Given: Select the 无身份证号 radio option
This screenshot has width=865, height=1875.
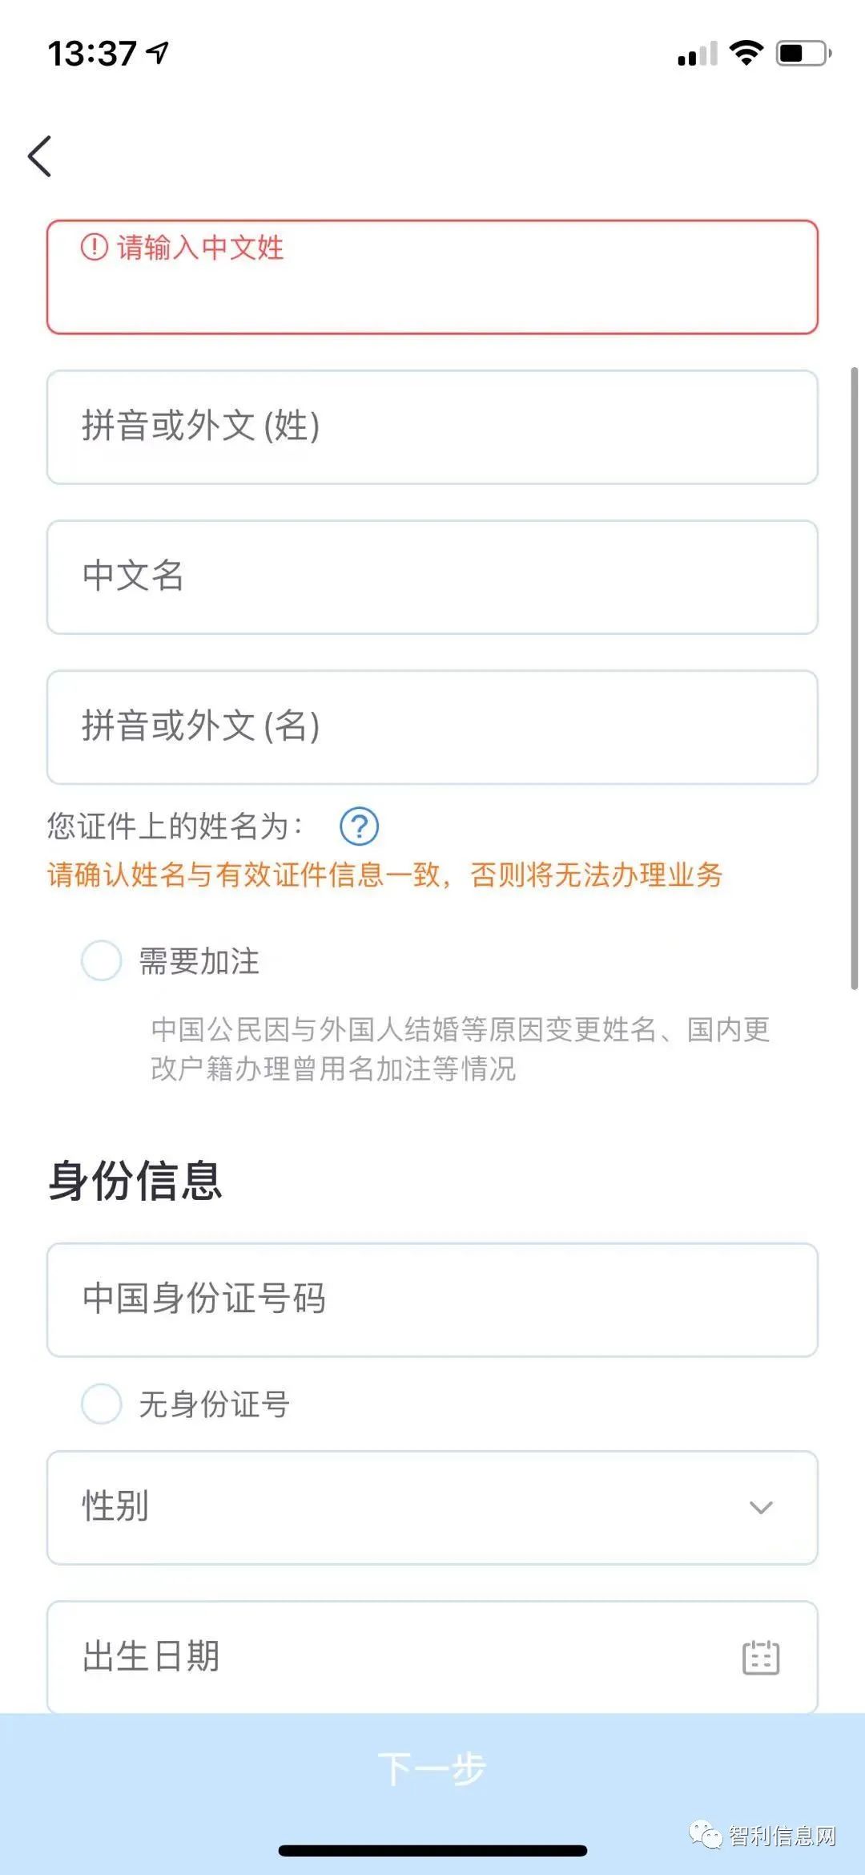Looking at the screenshot, I should pyautogui.click(x=102, y=1404).
